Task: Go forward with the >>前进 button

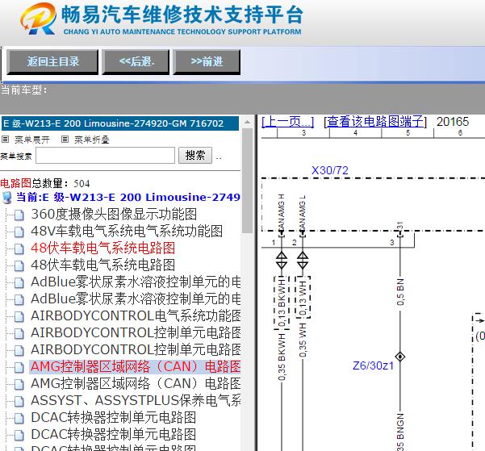Action: click(x=207, y=62)
